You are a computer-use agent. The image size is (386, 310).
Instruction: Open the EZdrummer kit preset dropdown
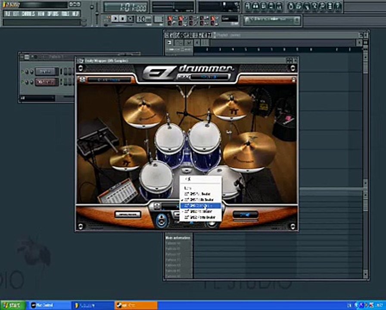click(x=109, y=80)
